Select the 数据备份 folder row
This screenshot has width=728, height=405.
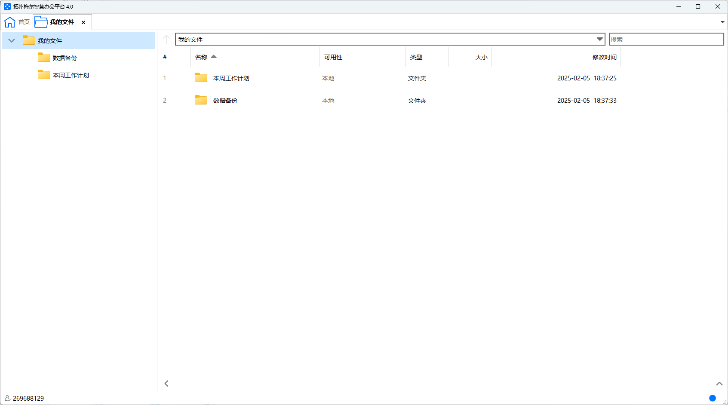click(x=390, y=101)
